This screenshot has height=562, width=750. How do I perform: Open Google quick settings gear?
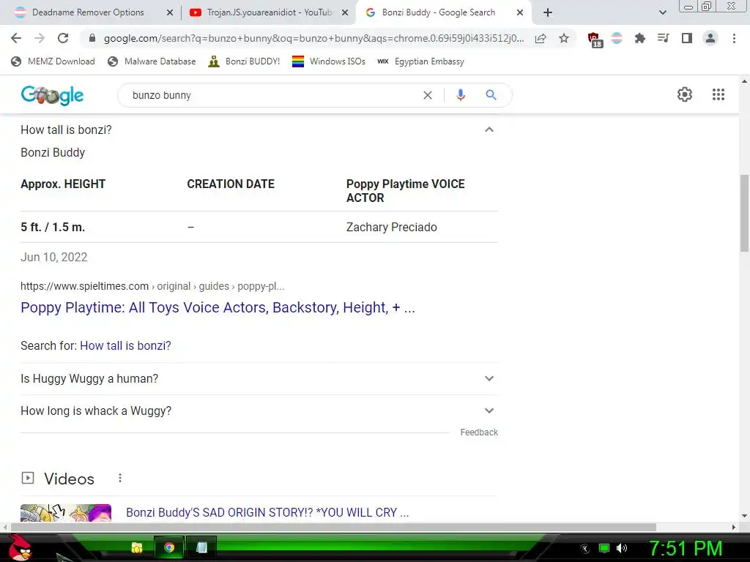coord(685,94)
